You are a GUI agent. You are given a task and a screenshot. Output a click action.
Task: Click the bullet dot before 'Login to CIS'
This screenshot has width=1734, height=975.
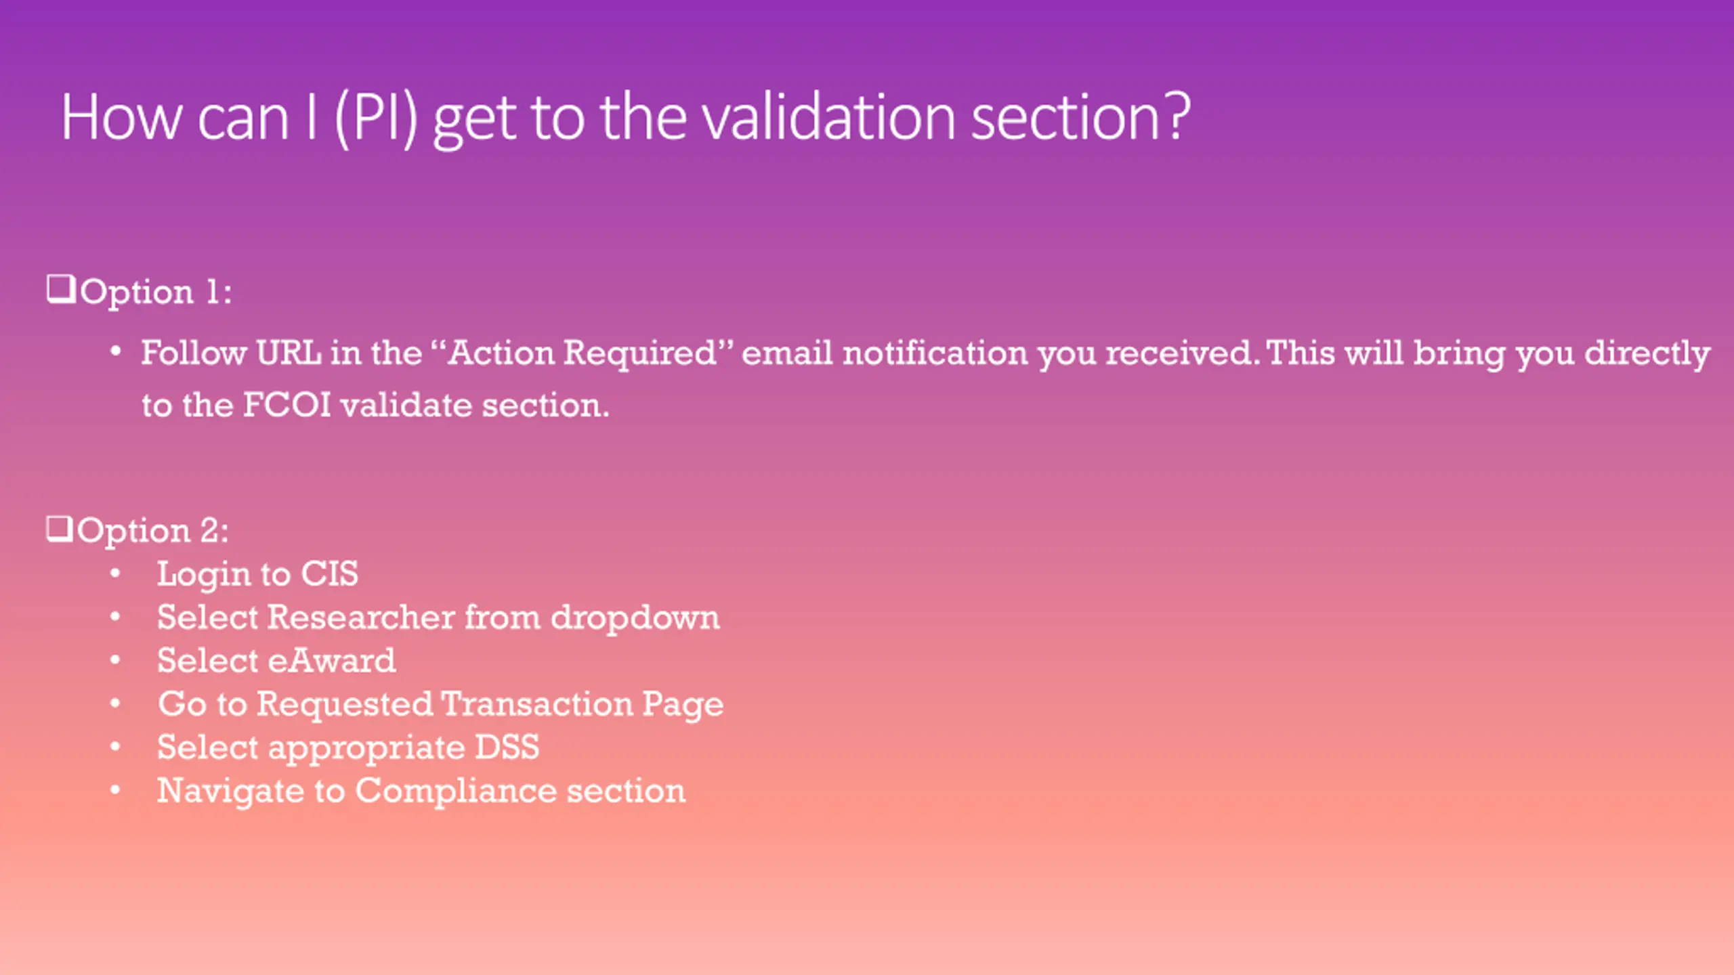click(x=115, y=573)
